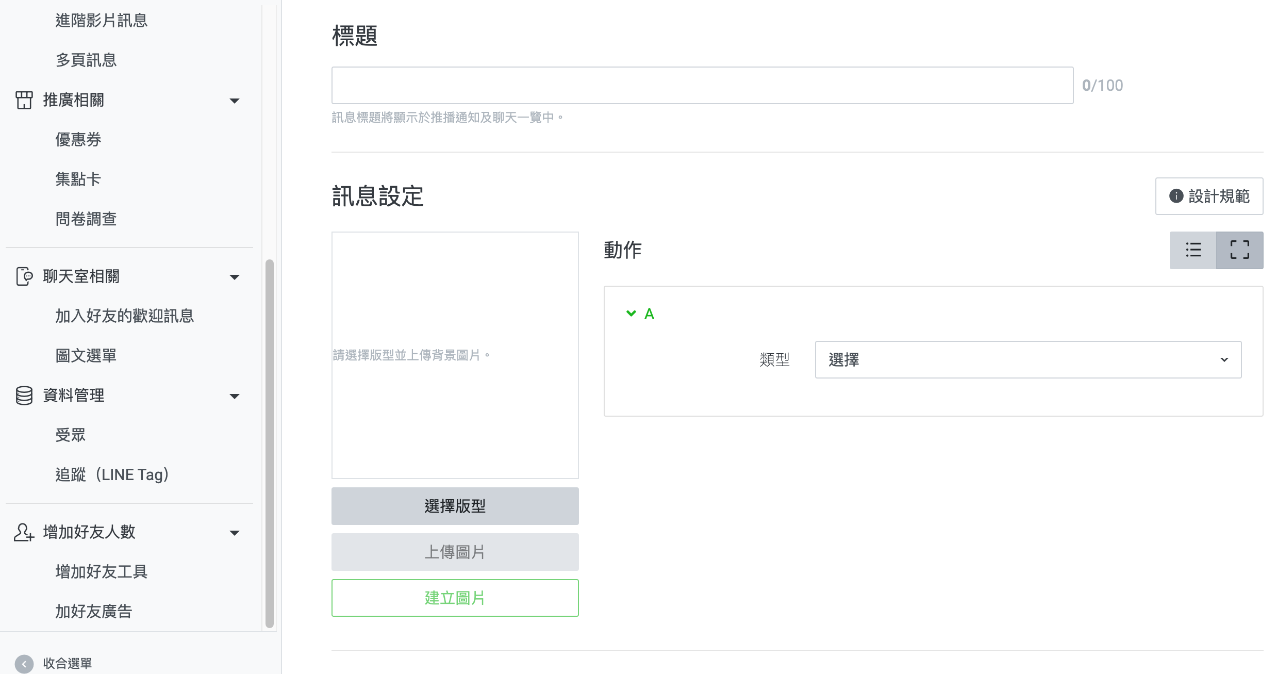Switch to list view for actions
Image resolution: width=1277 pixels, height=674 pixels.
pyautogui.click(x=1193, y=250)
